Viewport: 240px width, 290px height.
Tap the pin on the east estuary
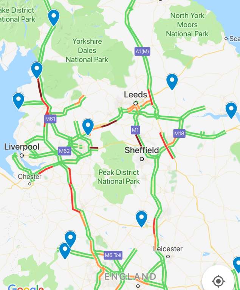click(x=231, y=110)
